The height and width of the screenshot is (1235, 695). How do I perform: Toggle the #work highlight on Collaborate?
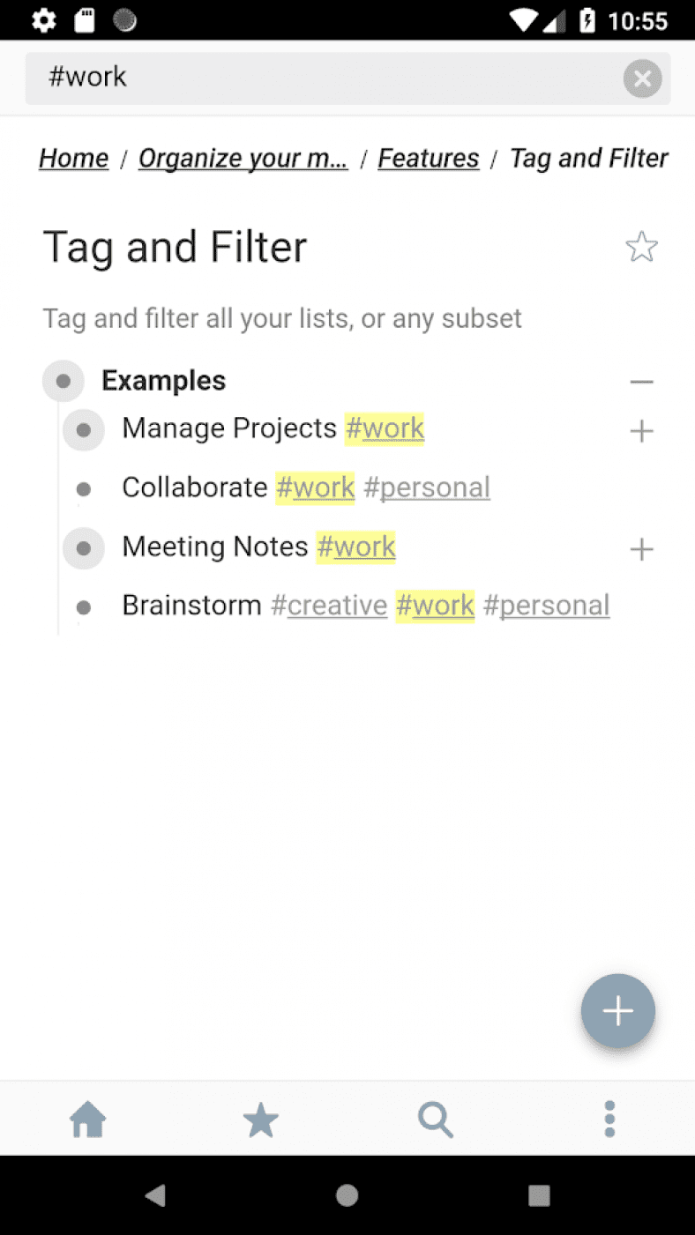(x=315, y=487)
